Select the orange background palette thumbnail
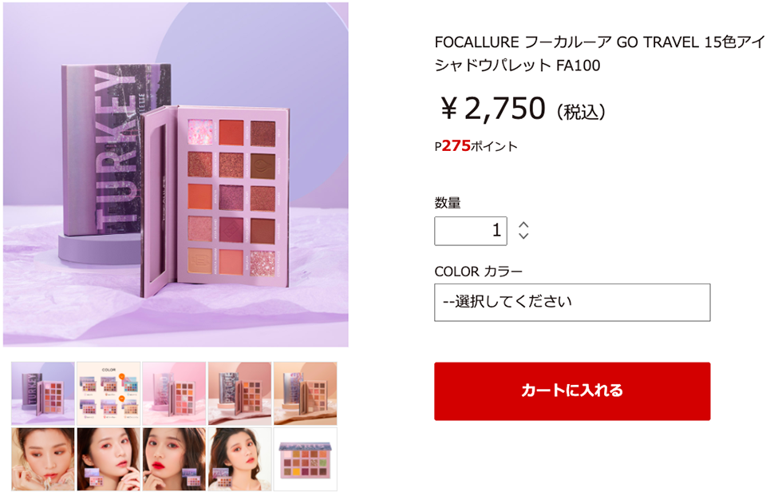The height and width of the screenshot is (492, 782). pos(305,393)
